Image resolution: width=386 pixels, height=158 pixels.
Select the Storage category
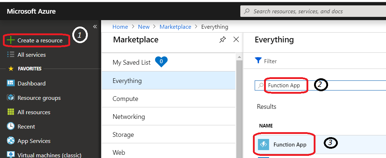[168, 135]
